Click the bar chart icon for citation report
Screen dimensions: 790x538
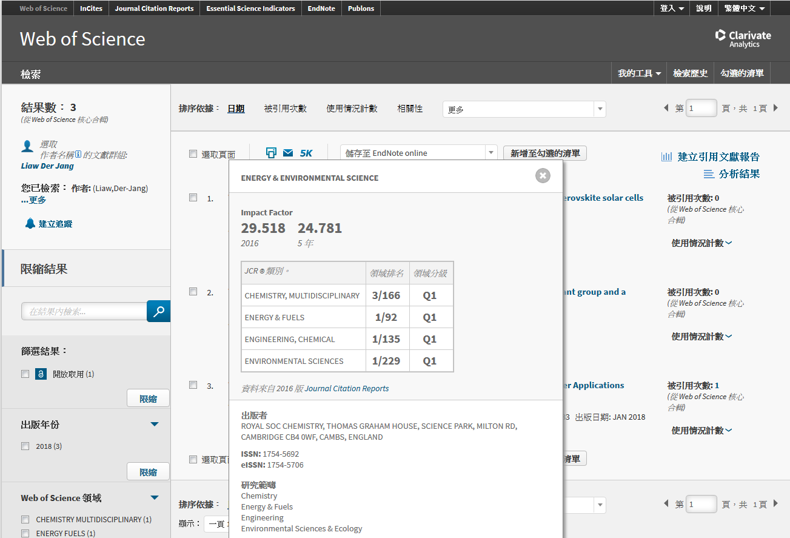click(667, 156)
